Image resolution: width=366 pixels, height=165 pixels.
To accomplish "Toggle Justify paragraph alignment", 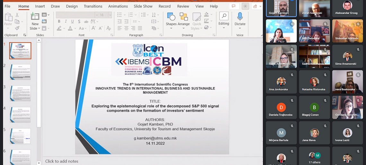I will (x=140, y=28).
